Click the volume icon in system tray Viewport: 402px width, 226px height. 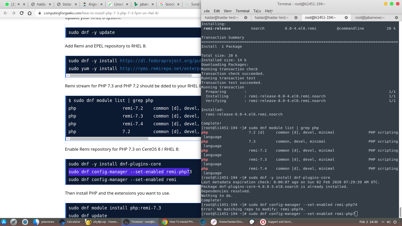[x=389, y=222]
